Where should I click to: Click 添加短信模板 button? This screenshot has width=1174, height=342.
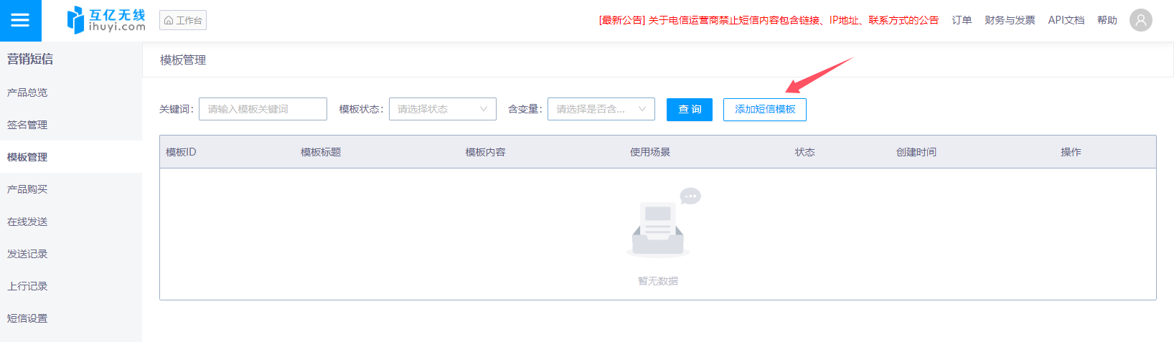click(764, 109)
